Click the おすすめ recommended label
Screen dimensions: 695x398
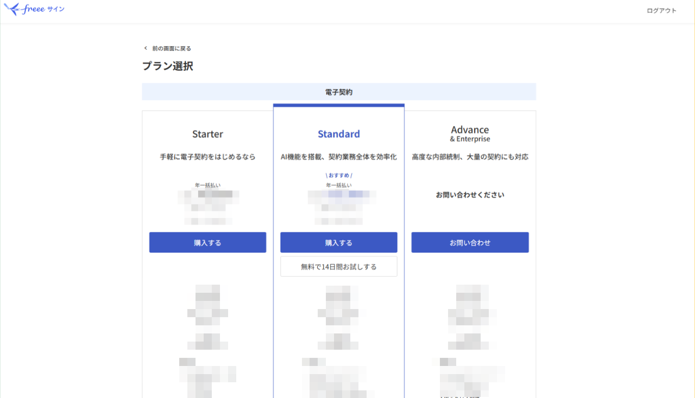pos(339,175)
